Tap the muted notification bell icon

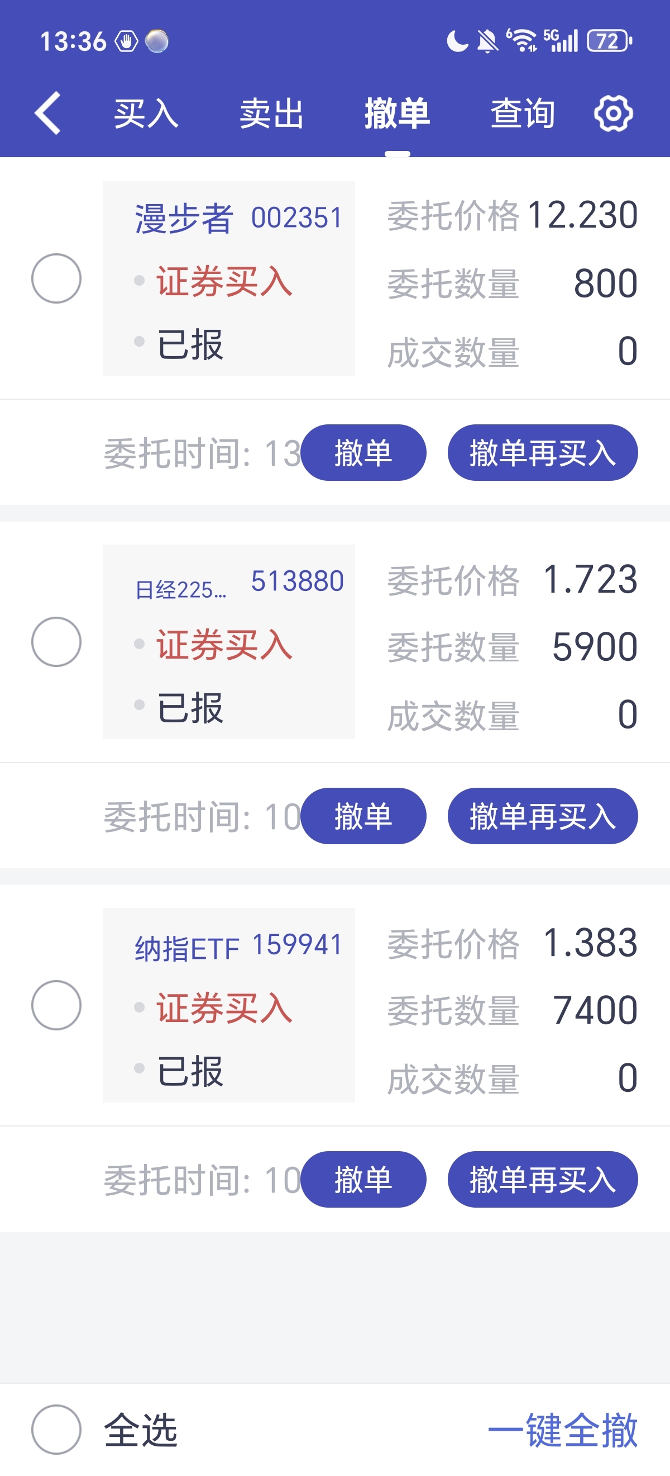pyautogui.click(x=487, y=41)
